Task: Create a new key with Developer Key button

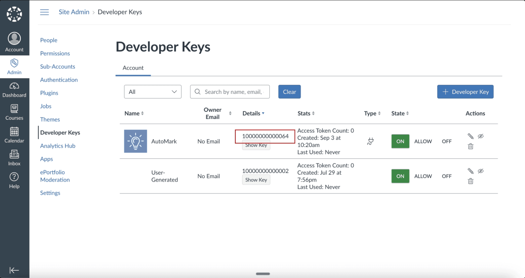Action: (465, 92)
